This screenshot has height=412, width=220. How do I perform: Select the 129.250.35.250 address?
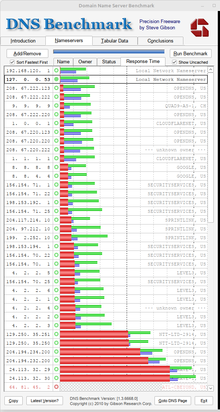[x=28, y=343]
